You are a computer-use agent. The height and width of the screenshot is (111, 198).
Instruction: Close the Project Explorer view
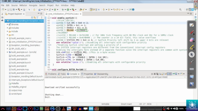coord(24,14)
